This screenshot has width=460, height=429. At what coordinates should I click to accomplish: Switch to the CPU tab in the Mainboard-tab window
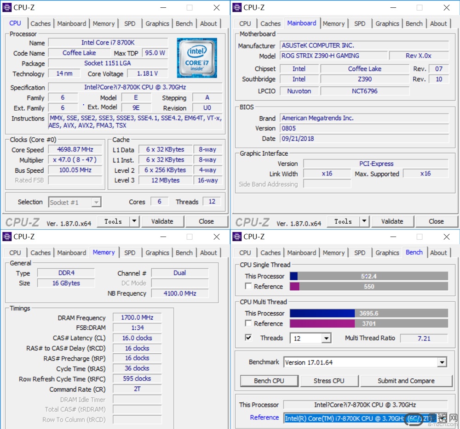point(245,24)
